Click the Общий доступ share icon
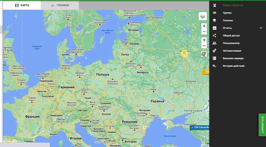The image size is (266, 147). tap(214, 35)
